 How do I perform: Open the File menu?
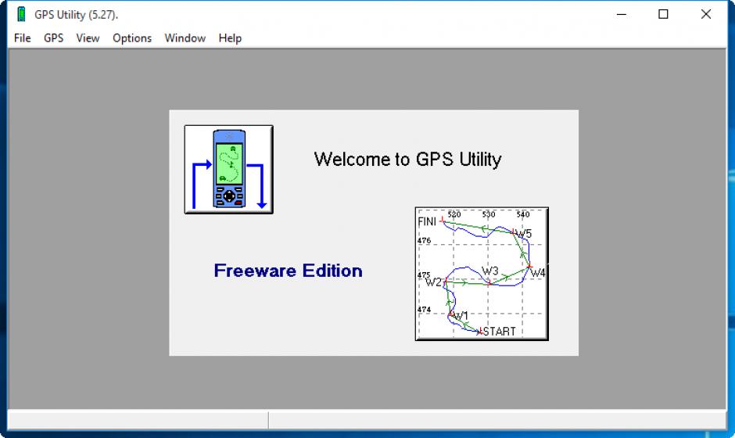(x=22, y=38)
